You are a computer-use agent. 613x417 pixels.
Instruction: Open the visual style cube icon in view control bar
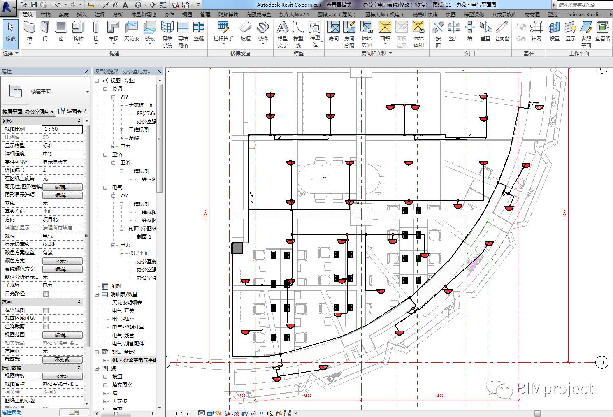coord(210,413)
